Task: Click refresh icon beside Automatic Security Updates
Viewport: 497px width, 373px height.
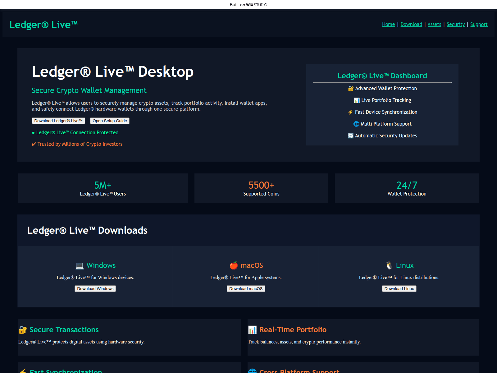Action: coord(351,136)
